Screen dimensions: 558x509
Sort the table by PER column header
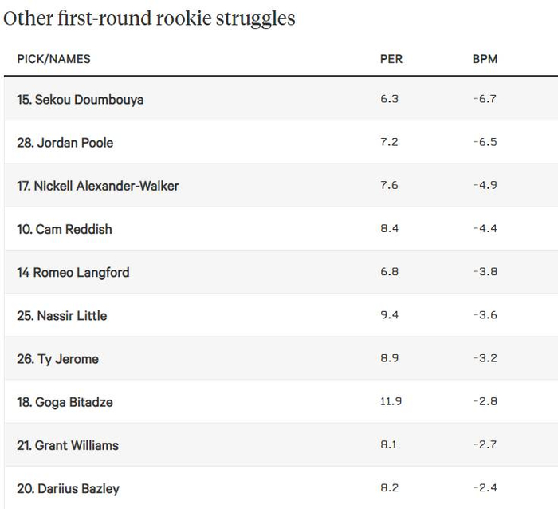click(x=391, y=59)
